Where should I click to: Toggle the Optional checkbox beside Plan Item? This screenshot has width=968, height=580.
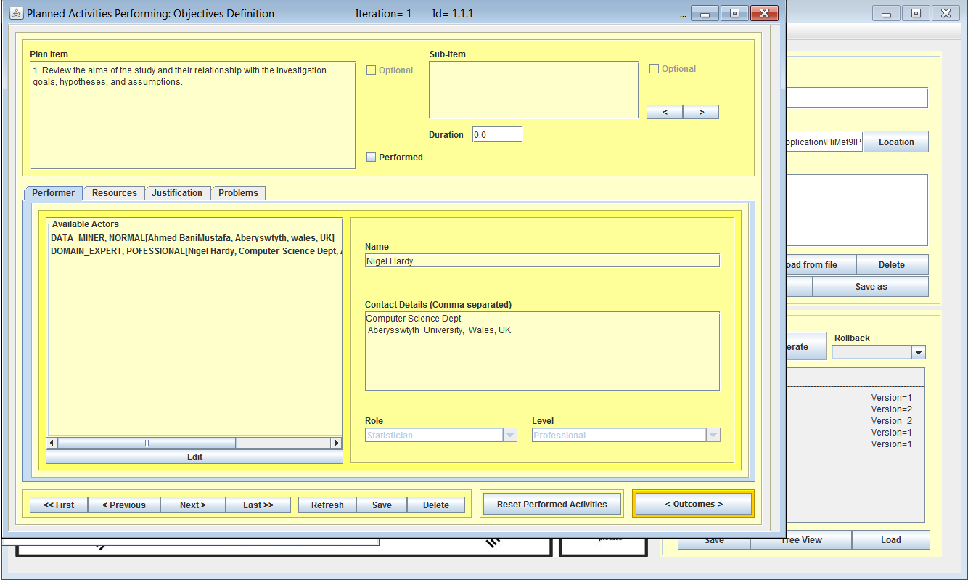(372, 70)
